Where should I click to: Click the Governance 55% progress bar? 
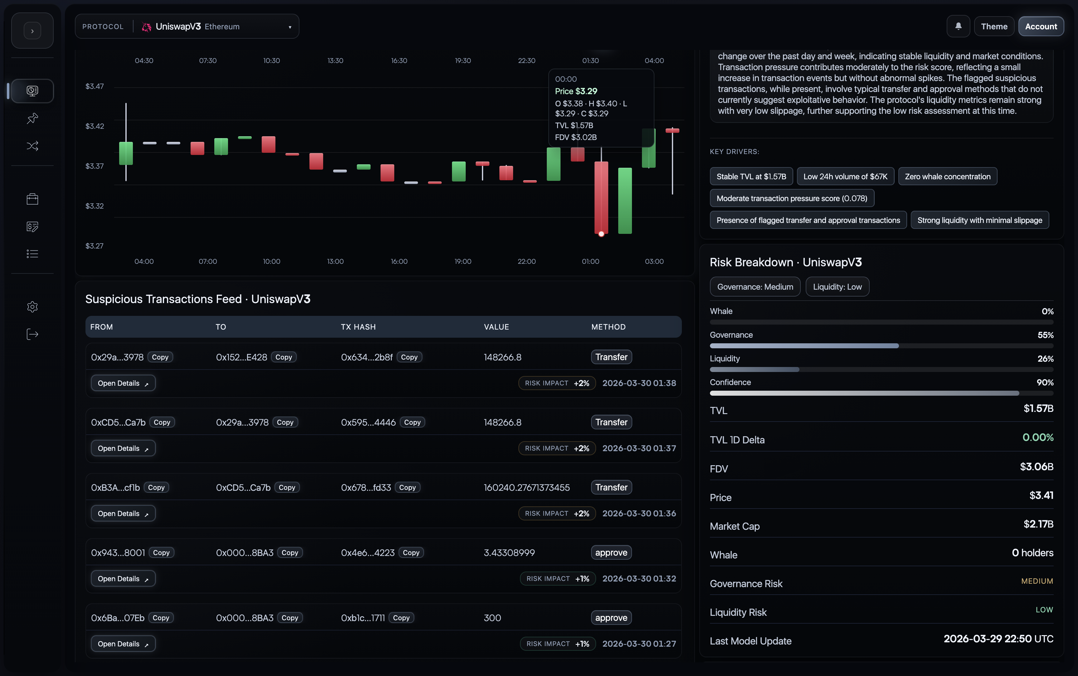(881, 346)
